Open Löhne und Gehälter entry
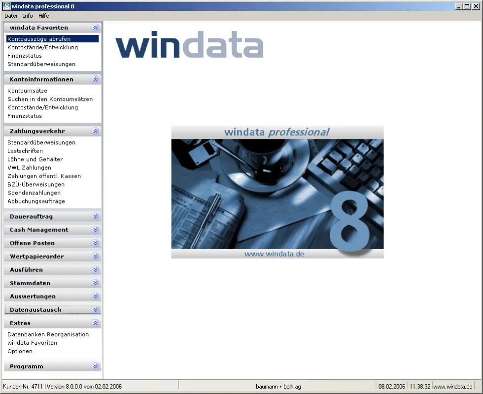Screen dimensions: 483x394 (35, 159)
